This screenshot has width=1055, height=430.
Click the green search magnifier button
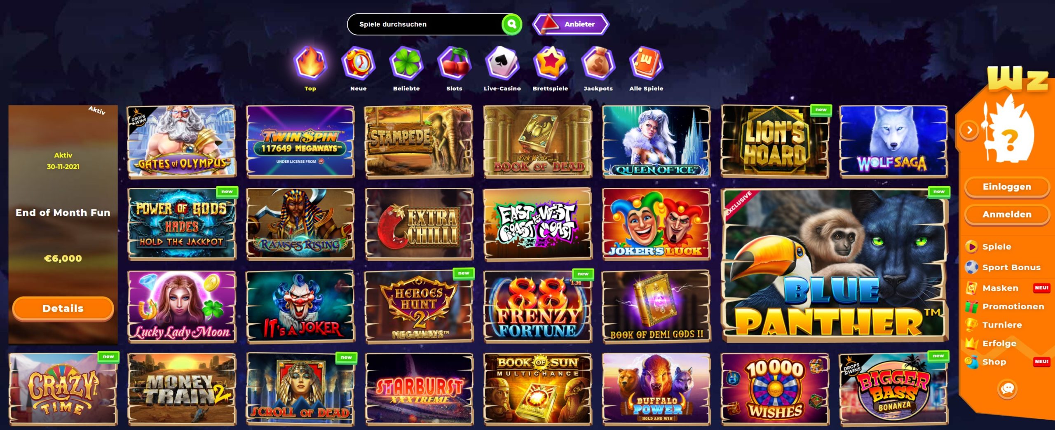click(x=511, y=24)
